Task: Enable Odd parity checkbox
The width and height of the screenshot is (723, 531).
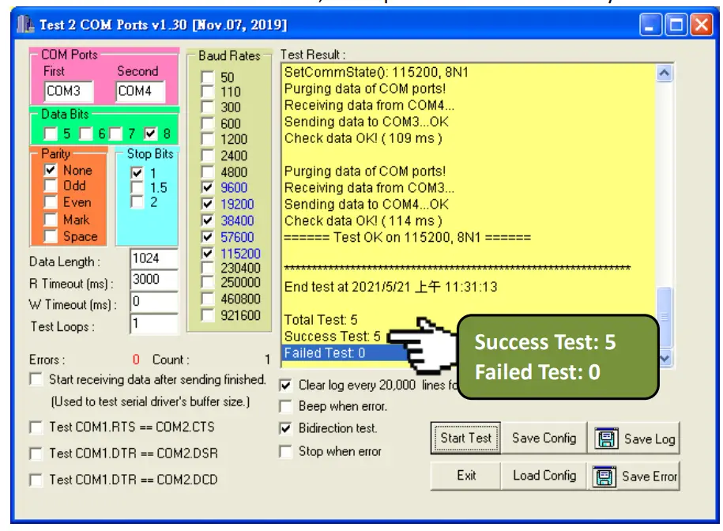Action: point(51,186)
